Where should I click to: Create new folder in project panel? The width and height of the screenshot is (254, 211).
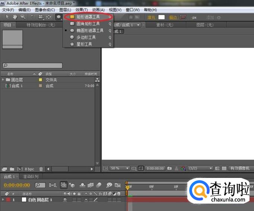(x=12, y=169)
